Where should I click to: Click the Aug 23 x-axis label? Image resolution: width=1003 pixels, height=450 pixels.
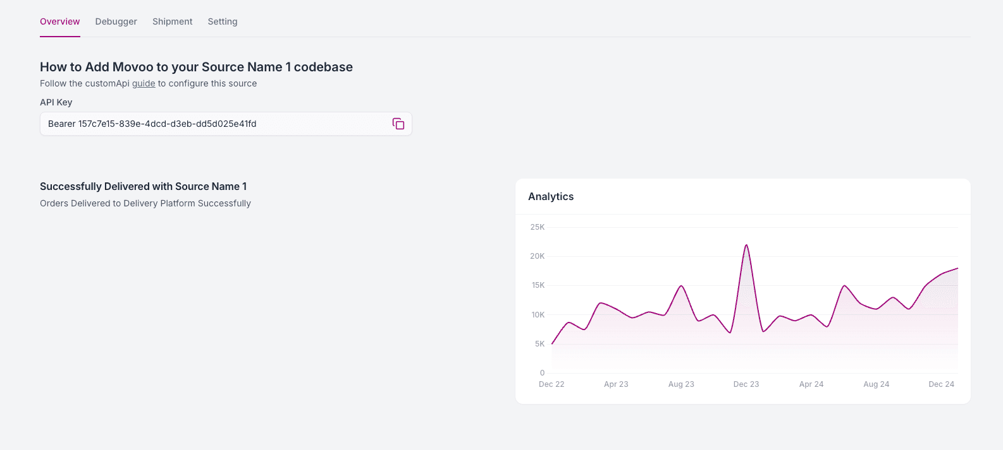tap(681, 384)
